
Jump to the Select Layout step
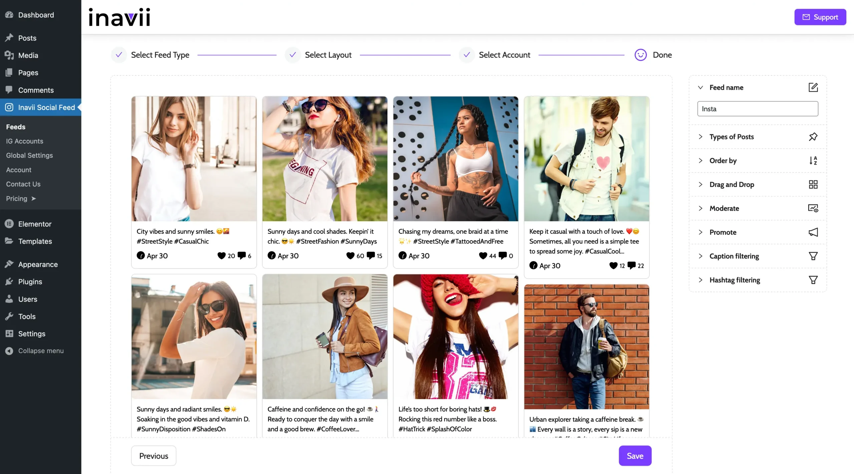pyautogui.click(x=328, y=55)
